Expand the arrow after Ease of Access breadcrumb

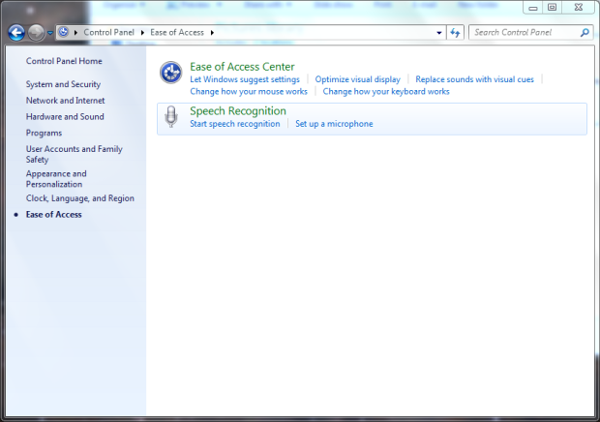click(x=211, y=33)
